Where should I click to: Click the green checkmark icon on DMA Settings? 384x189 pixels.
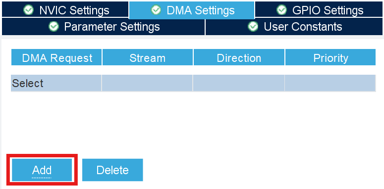coord(156,10)
